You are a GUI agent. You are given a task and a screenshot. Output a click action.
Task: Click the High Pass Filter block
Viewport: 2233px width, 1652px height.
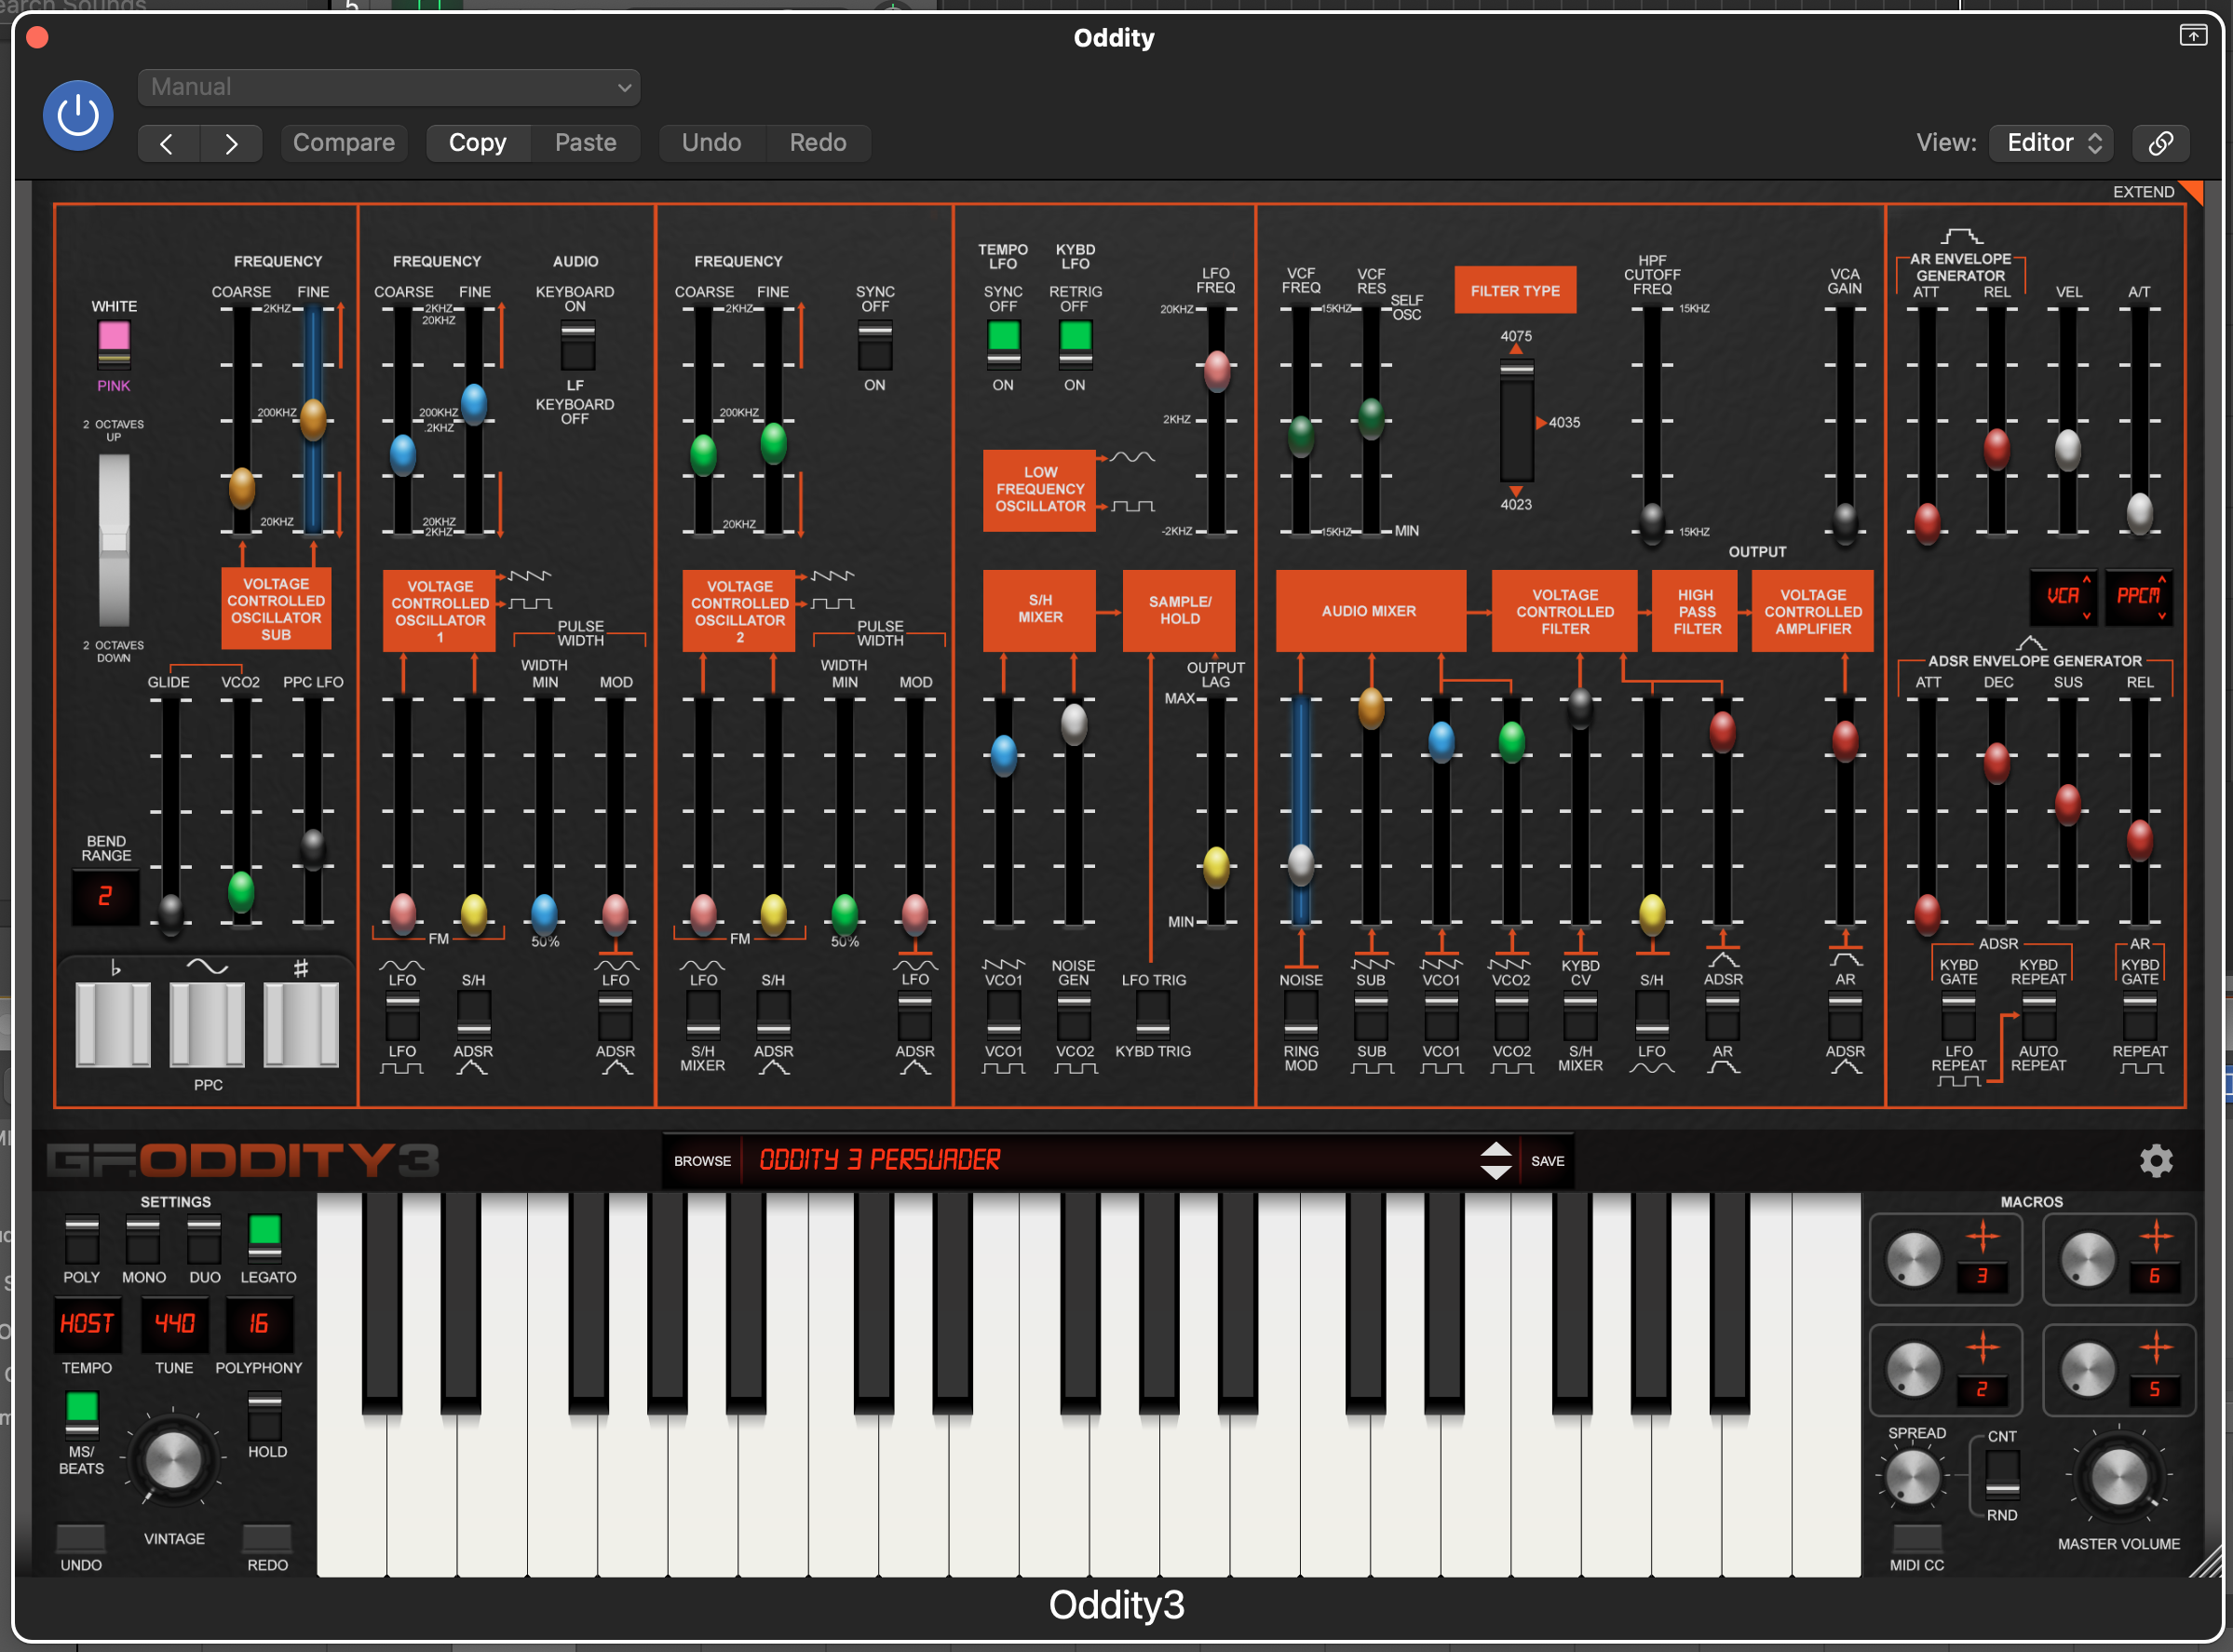pyautogui.click(x=1695, y=610)
